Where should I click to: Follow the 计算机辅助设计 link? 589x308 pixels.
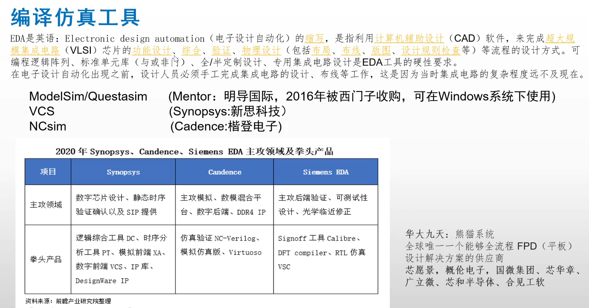(x=409, y=38)
